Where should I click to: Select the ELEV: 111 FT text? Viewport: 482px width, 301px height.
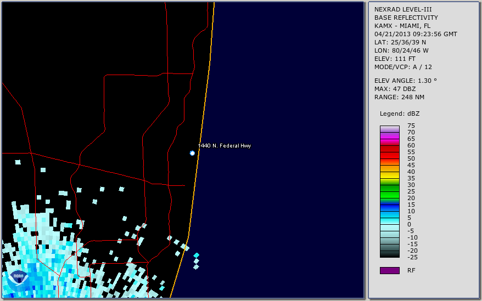(395, 59)
